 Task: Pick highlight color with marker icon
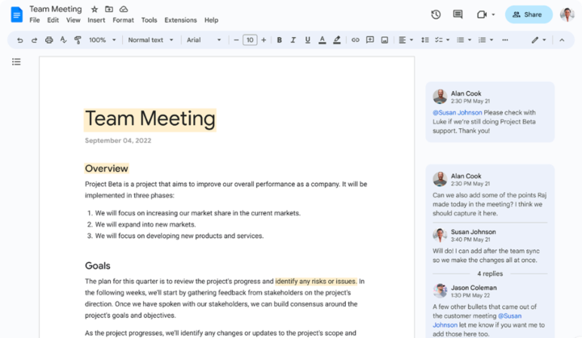[336, 40]
